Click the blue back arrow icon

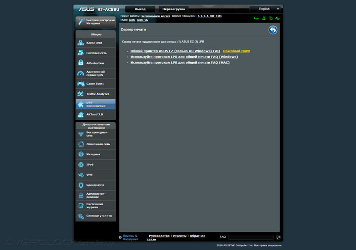pos(272,30)
